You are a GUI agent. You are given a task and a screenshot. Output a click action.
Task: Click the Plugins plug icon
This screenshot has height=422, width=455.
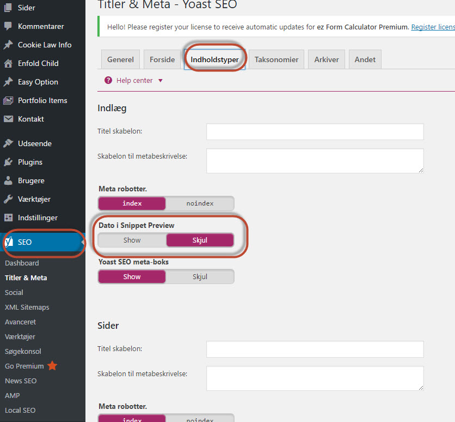point(8,162)
